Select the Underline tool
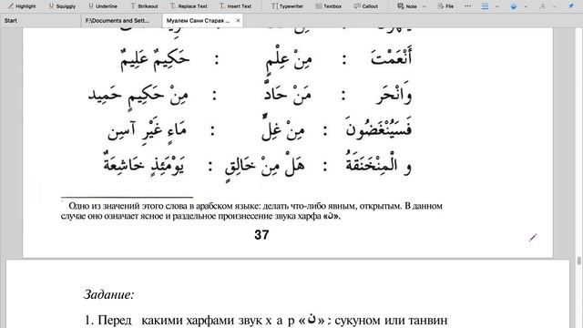 [x=103, y=6]
